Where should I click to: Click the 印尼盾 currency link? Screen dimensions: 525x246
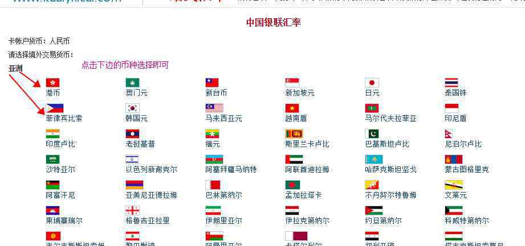455,118
